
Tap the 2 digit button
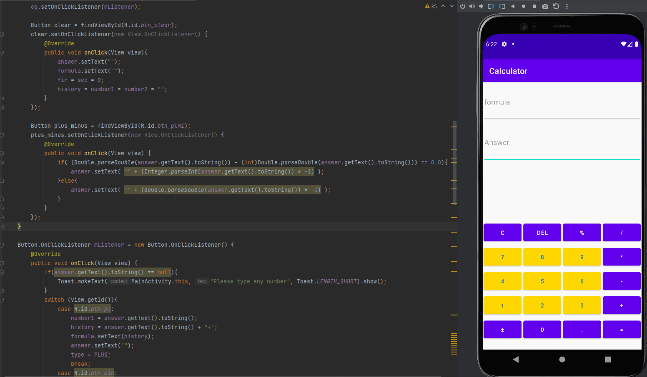point(542,305)
